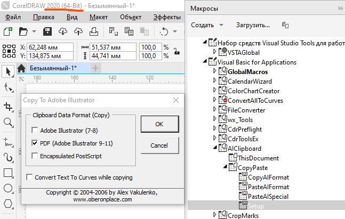Select the Freehand tool
The width and height of the screenshot is (345, 219).
(x=9, y=142)
